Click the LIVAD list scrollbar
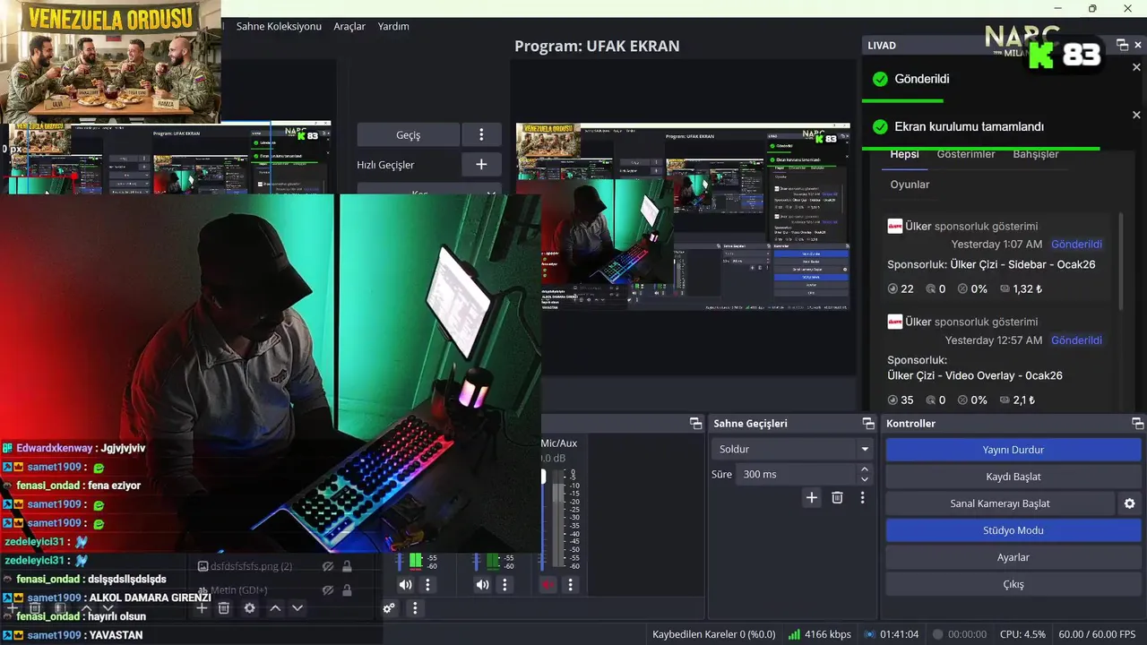Screen dimensions: 1147x645 tap(1120, 260)
